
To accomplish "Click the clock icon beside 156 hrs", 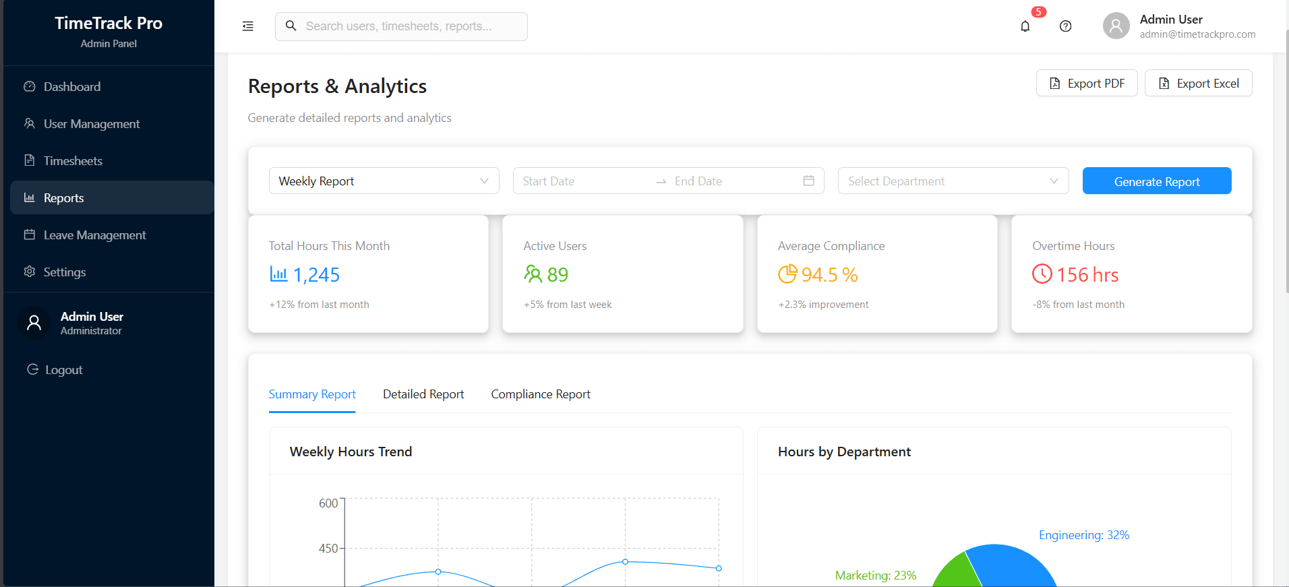I will [x=1042, y=274].
